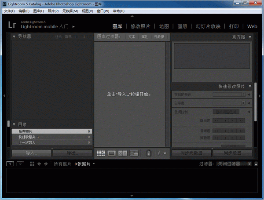Switch to Grid view in the toolbar
This screenshot has width=264, height=200.
[101, 153]
